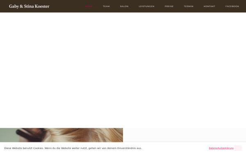Image resolution: width=246 pixels, height=154 pixels.
Task: Visit the FACEBOOK link in navigation
Action: [x=232, y=6]
